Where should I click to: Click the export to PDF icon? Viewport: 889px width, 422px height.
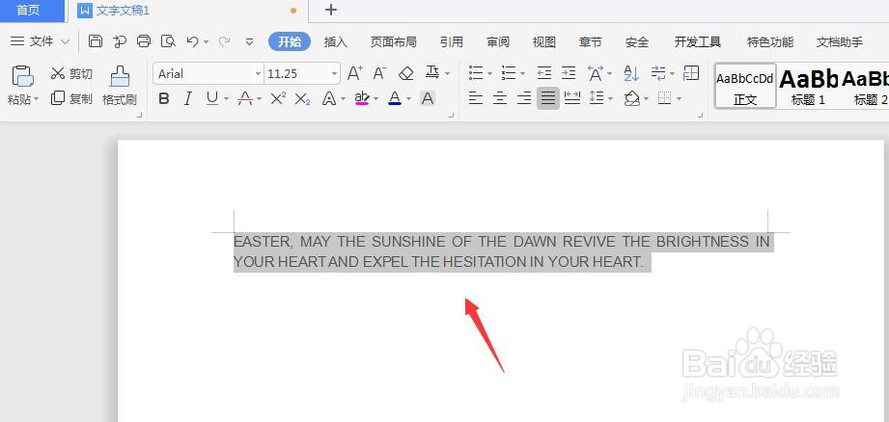tap(120, 41)
